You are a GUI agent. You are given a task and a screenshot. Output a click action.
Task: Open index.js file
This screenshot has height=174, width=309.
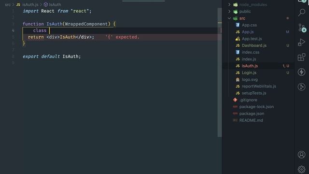[x=249, y=59]
